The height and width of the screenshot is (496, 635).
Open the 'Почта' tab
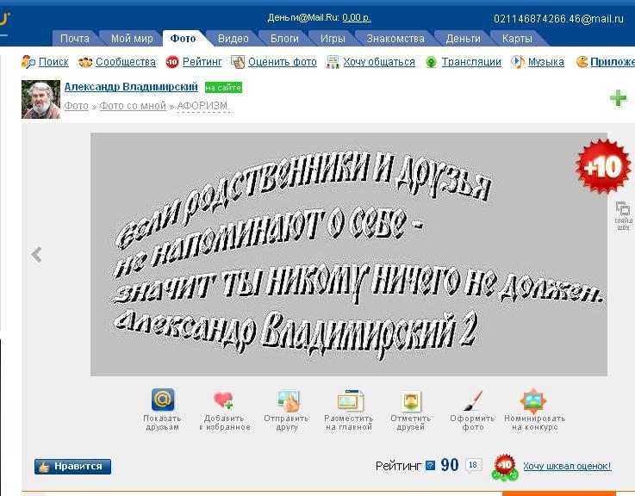(x=75, y=39)
